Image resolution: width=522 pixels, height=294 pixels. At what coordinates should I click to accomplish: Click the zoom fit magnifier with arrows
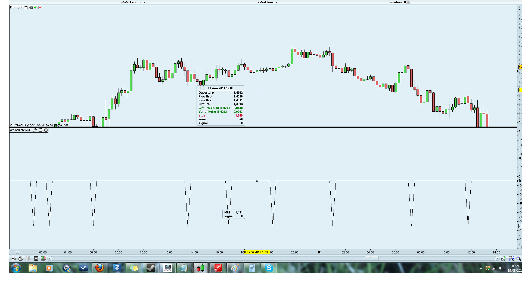[511, 259]
